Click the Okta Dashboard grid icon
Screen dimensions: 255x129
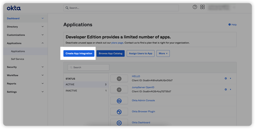click(x=119, y=123)
